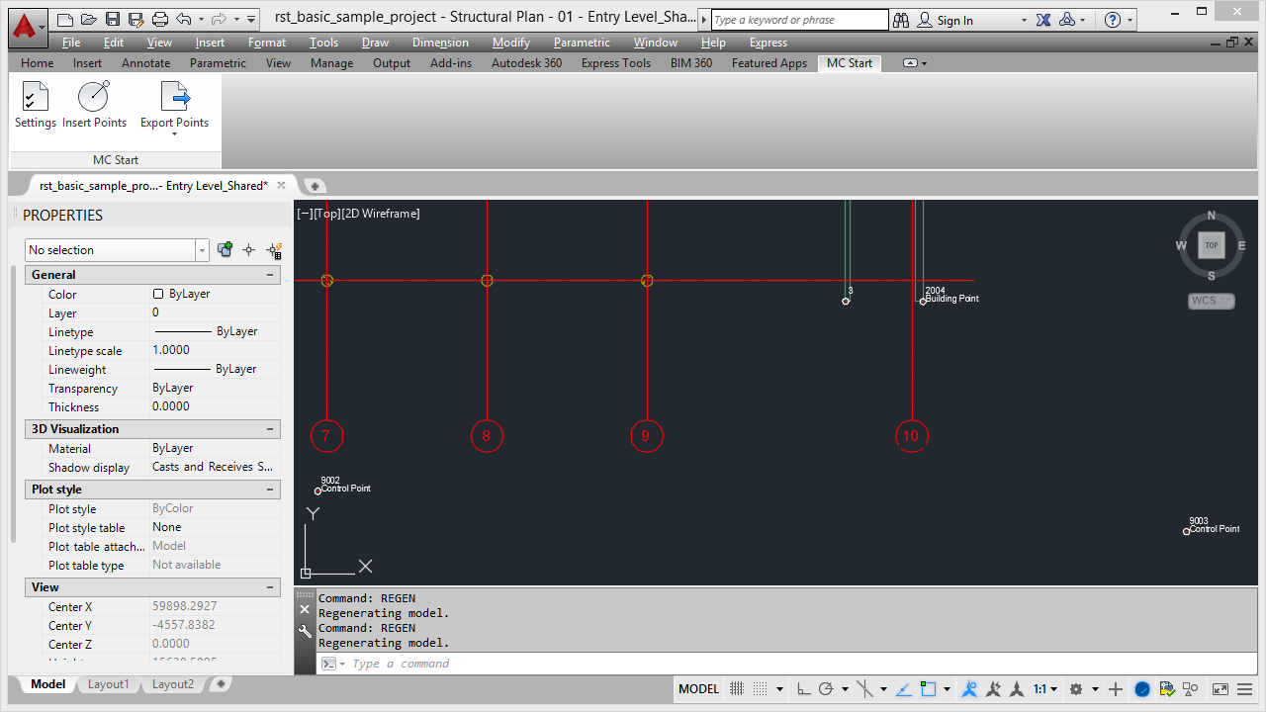Click the TOP face of the ViewCube

point(1212,245)
